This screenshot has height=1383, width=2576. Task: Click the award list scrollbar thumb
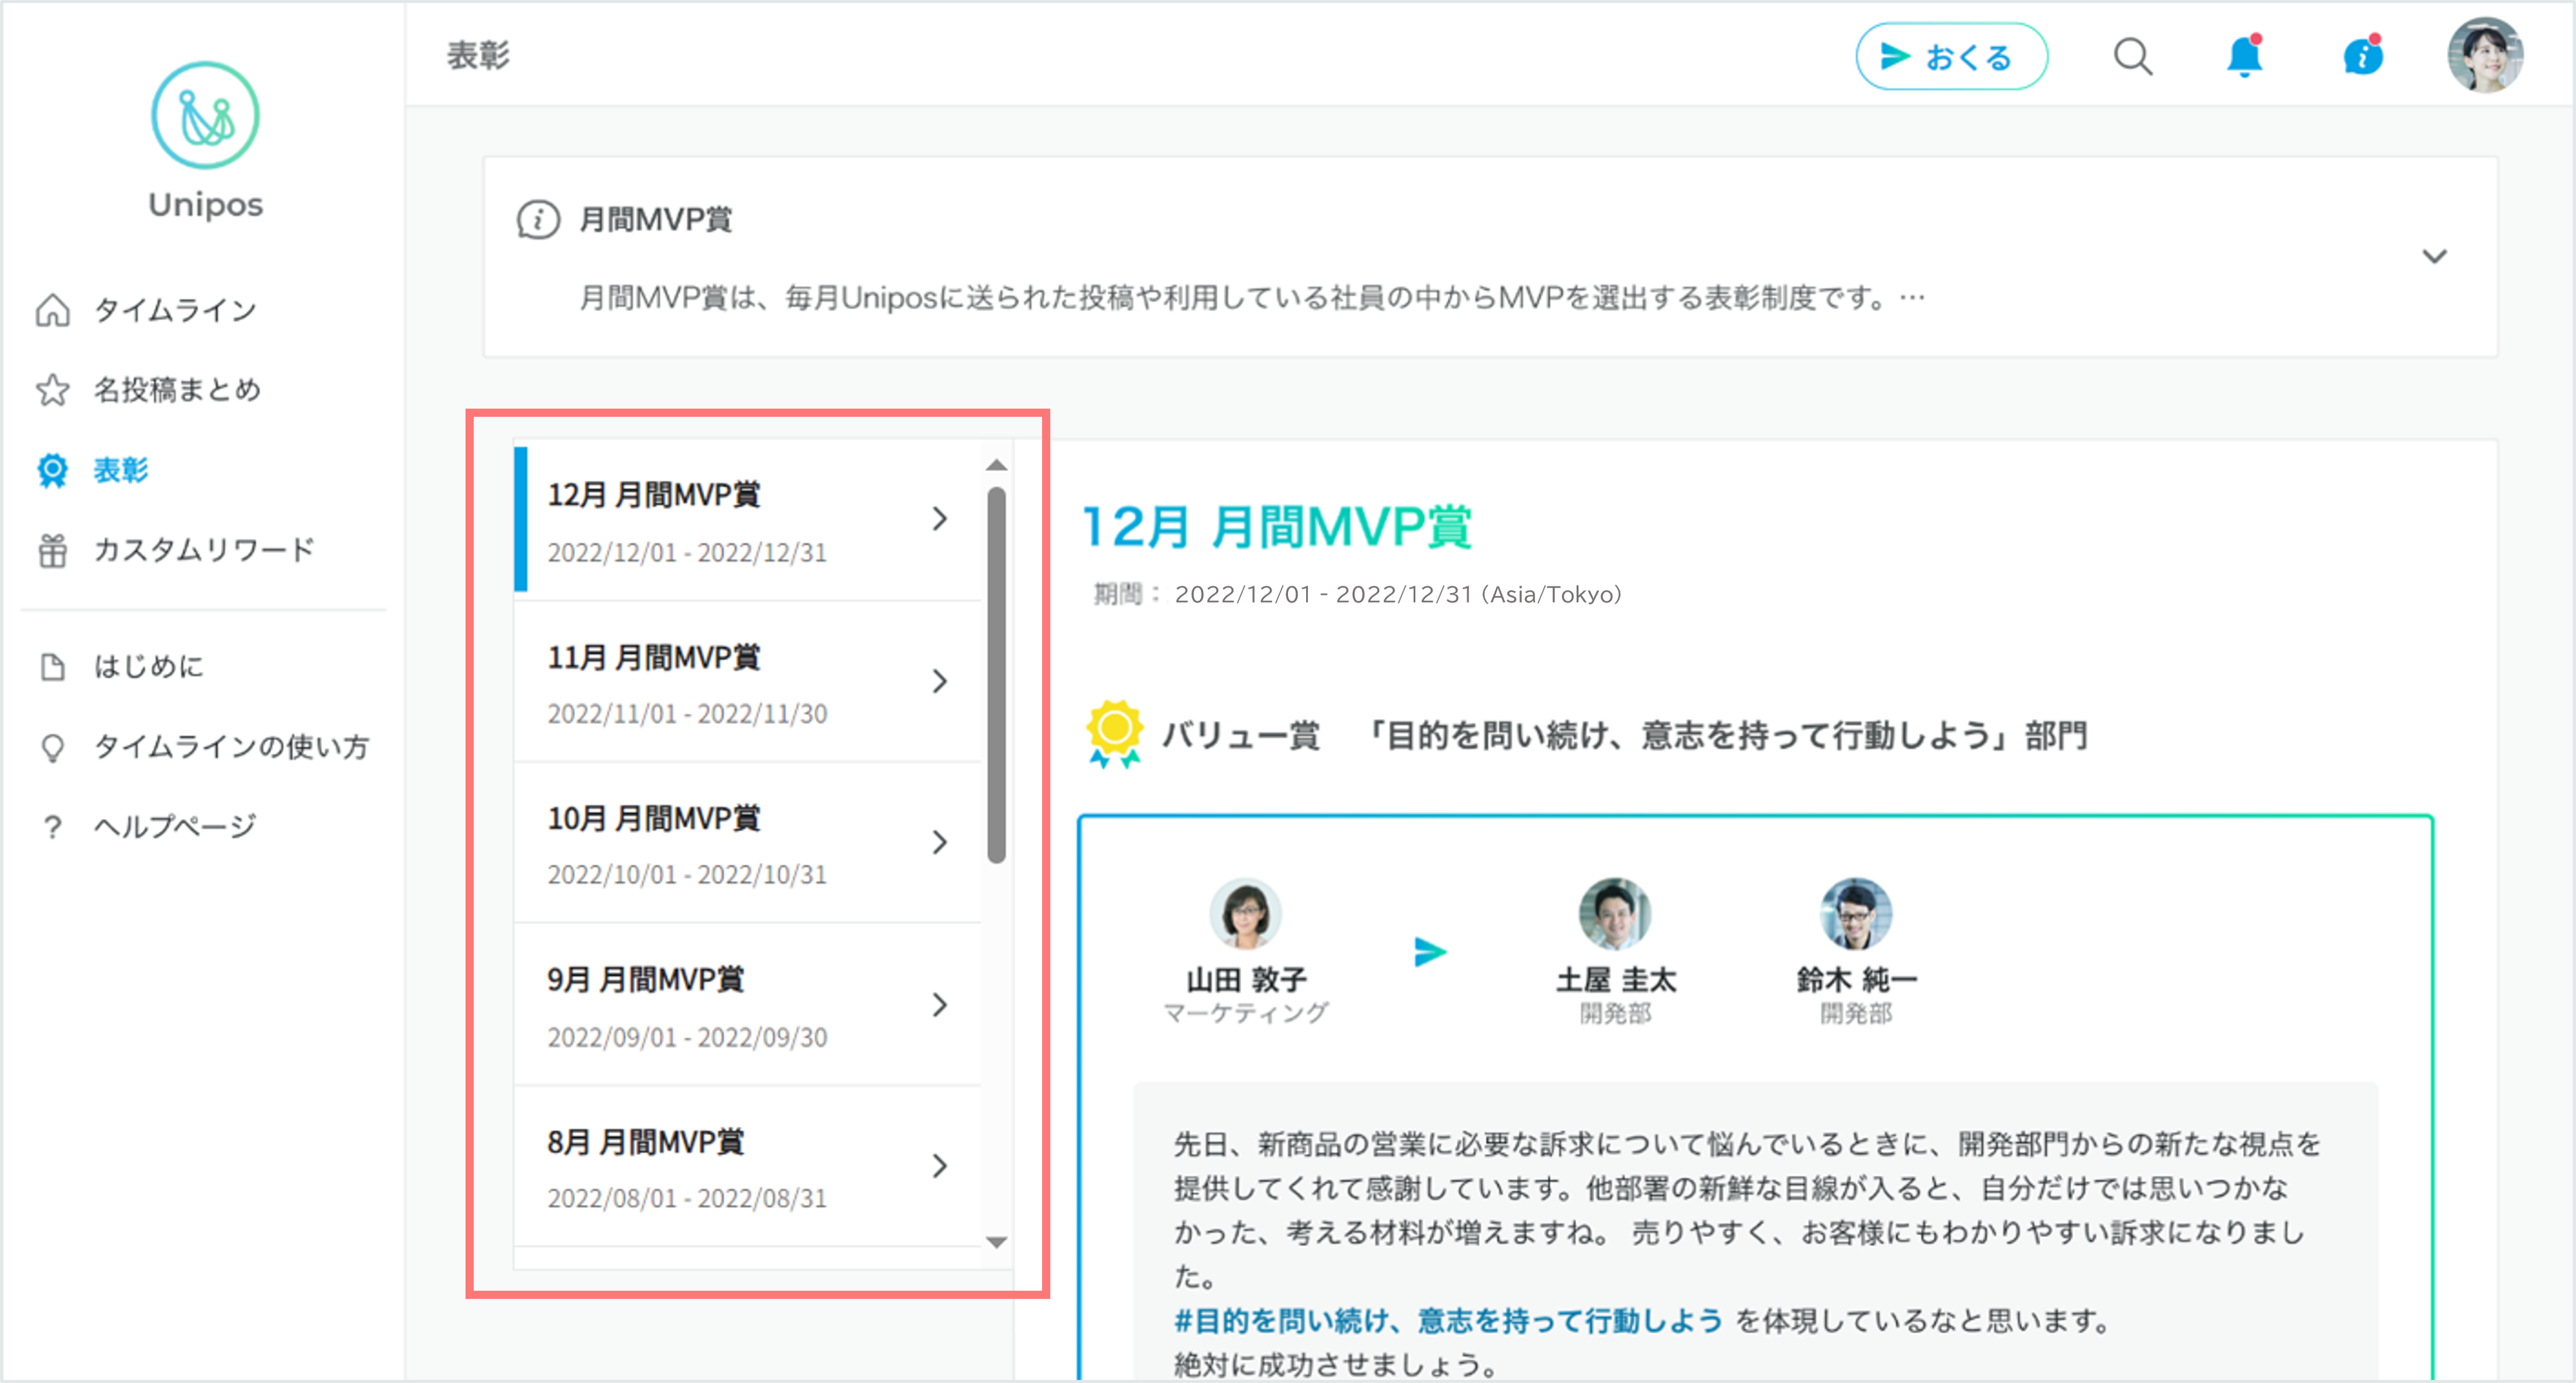[x=996, y=674]
